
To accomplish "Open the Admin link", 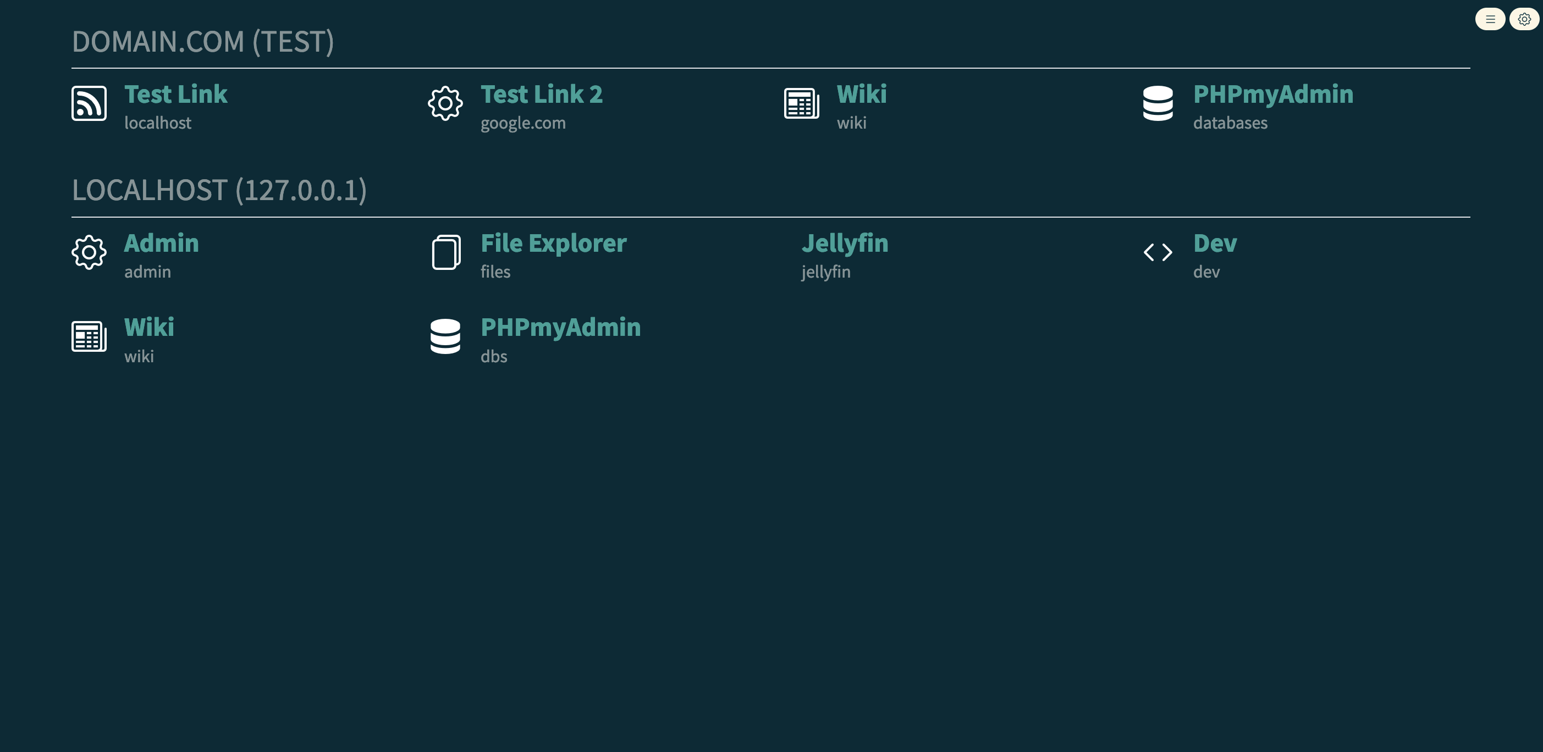I will (161, 243).
